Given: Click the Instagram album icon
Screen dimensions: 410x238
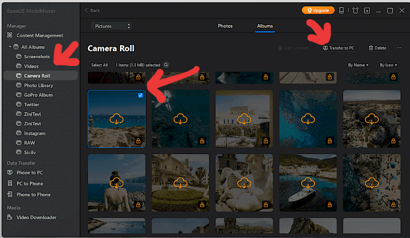Looking at the screenshot, I should tap(19, 133).
